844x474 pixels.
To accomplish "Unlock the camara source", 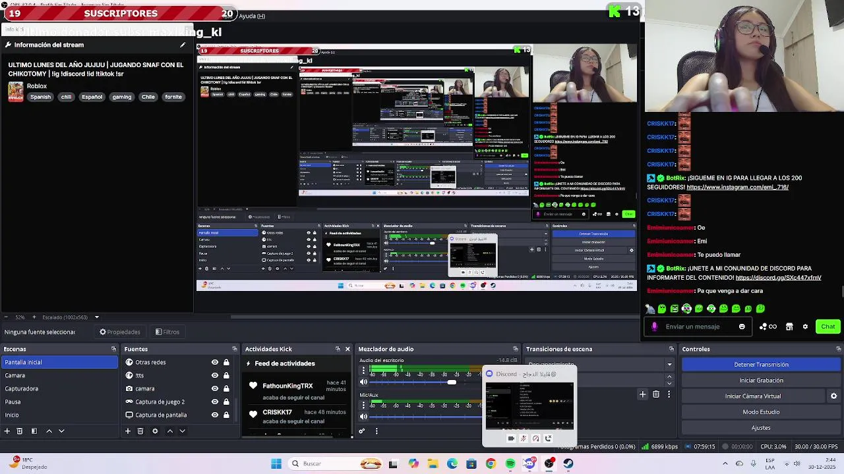I will click(226, 388).
